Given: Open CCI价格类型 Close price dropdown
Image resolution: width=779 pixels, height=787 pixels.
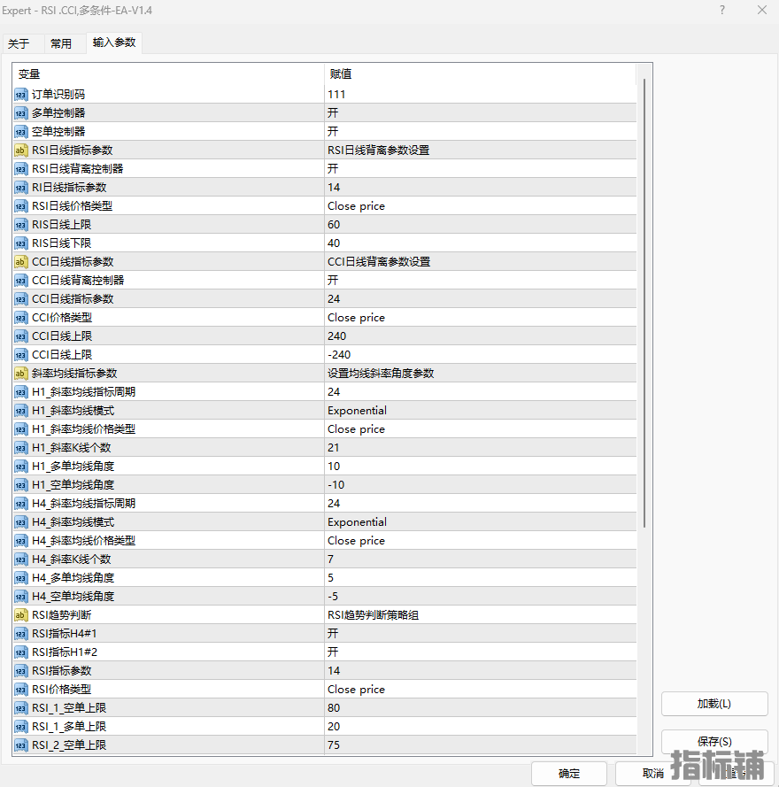Looking at the screenshot, I should coord(481,317).
